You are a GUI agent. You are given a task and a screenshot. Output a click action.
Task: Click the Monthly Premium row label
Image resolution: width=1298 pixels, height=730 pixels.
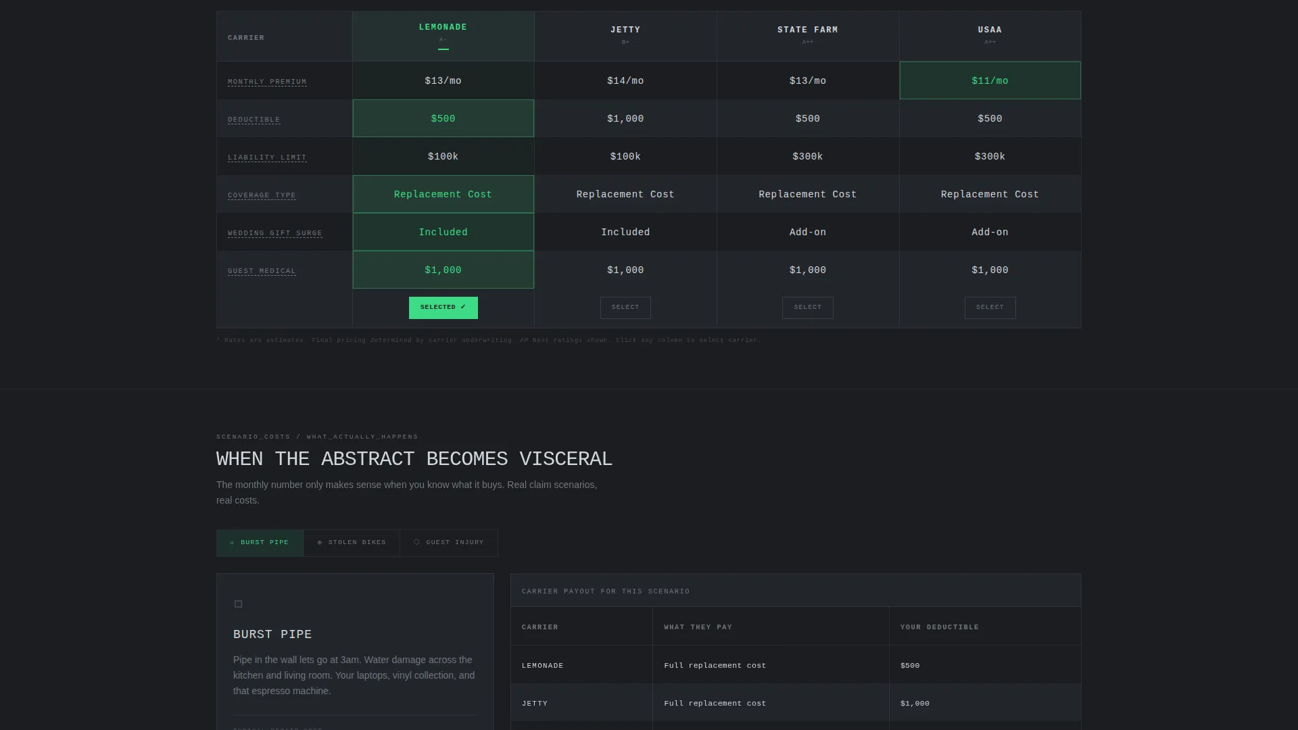pos(267,82)
